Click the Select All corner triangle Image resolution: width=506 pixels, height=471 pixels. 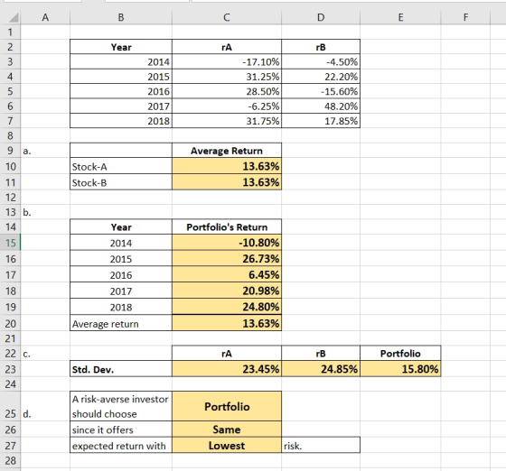coord(14,17)
